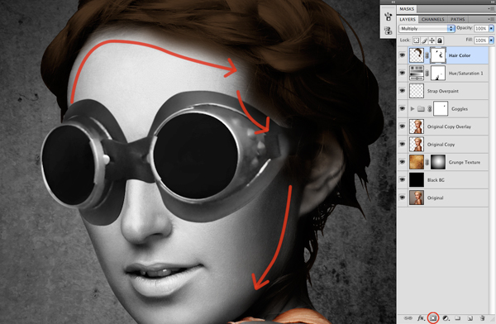Open the Clone Source dock icon
Viewport: 496px width, 324px height.
(x=388, y=31)
